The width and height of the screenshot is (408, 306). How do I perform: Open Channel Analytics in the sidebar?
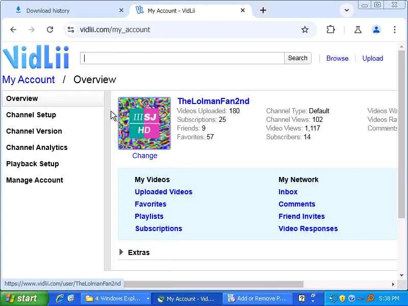pos(37,147)
